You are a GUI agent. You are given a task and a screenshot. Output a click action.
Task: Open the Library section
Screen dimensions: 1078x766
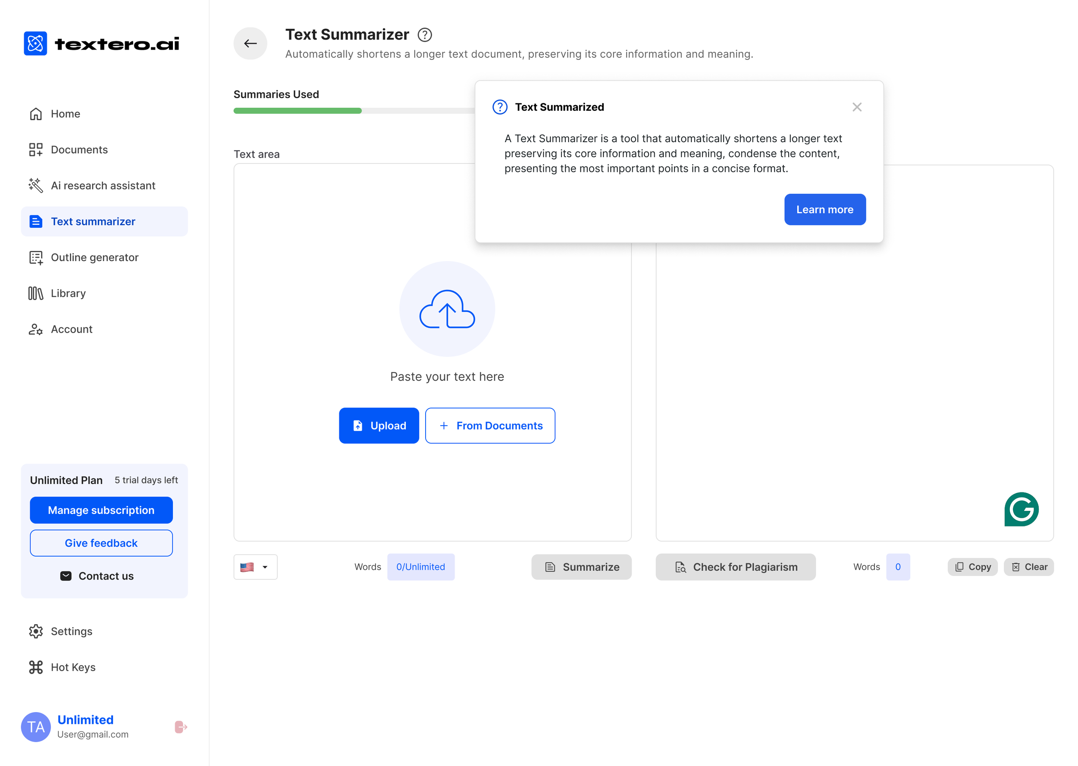(68, 293)
